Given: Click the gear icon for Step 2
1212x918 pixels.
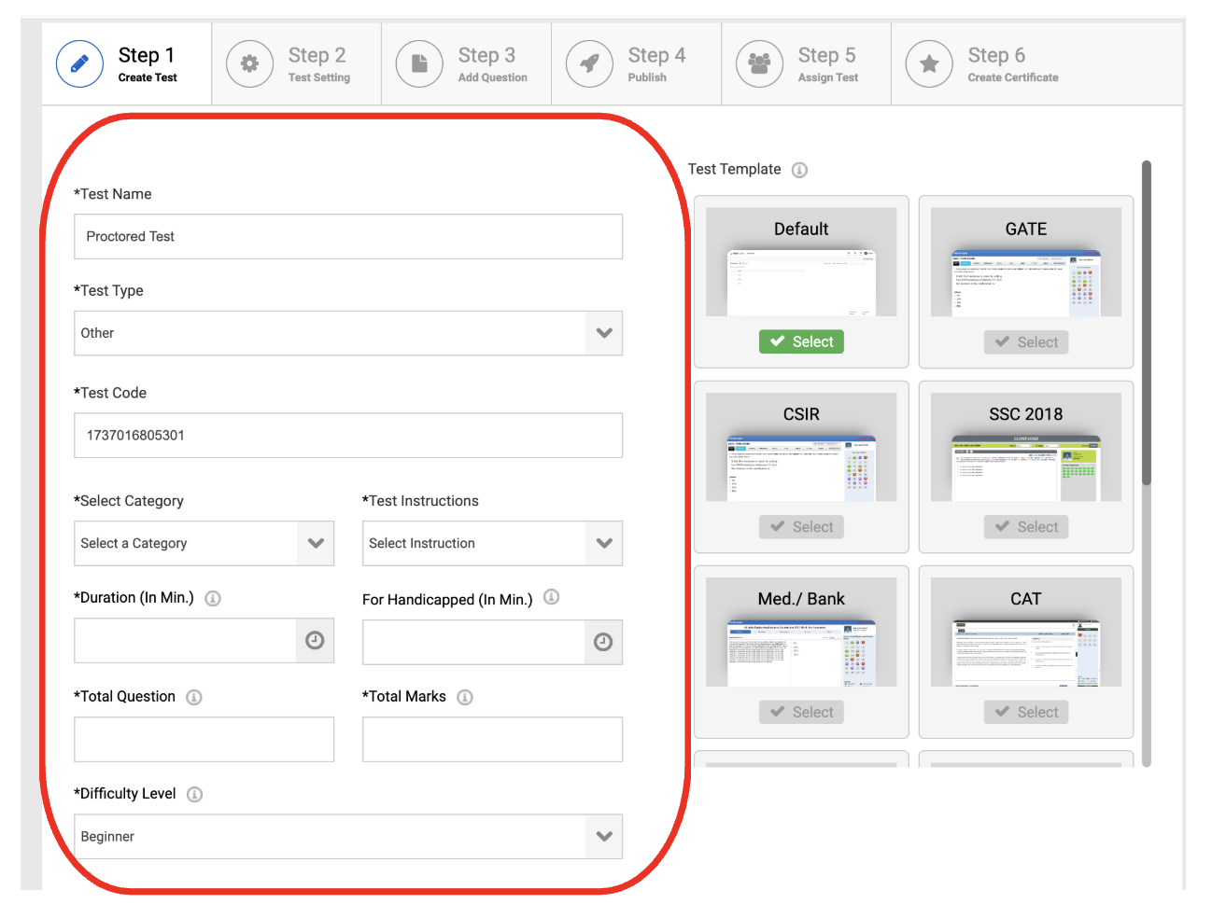Looking at the screenshot, I should [x=249, y=64].
